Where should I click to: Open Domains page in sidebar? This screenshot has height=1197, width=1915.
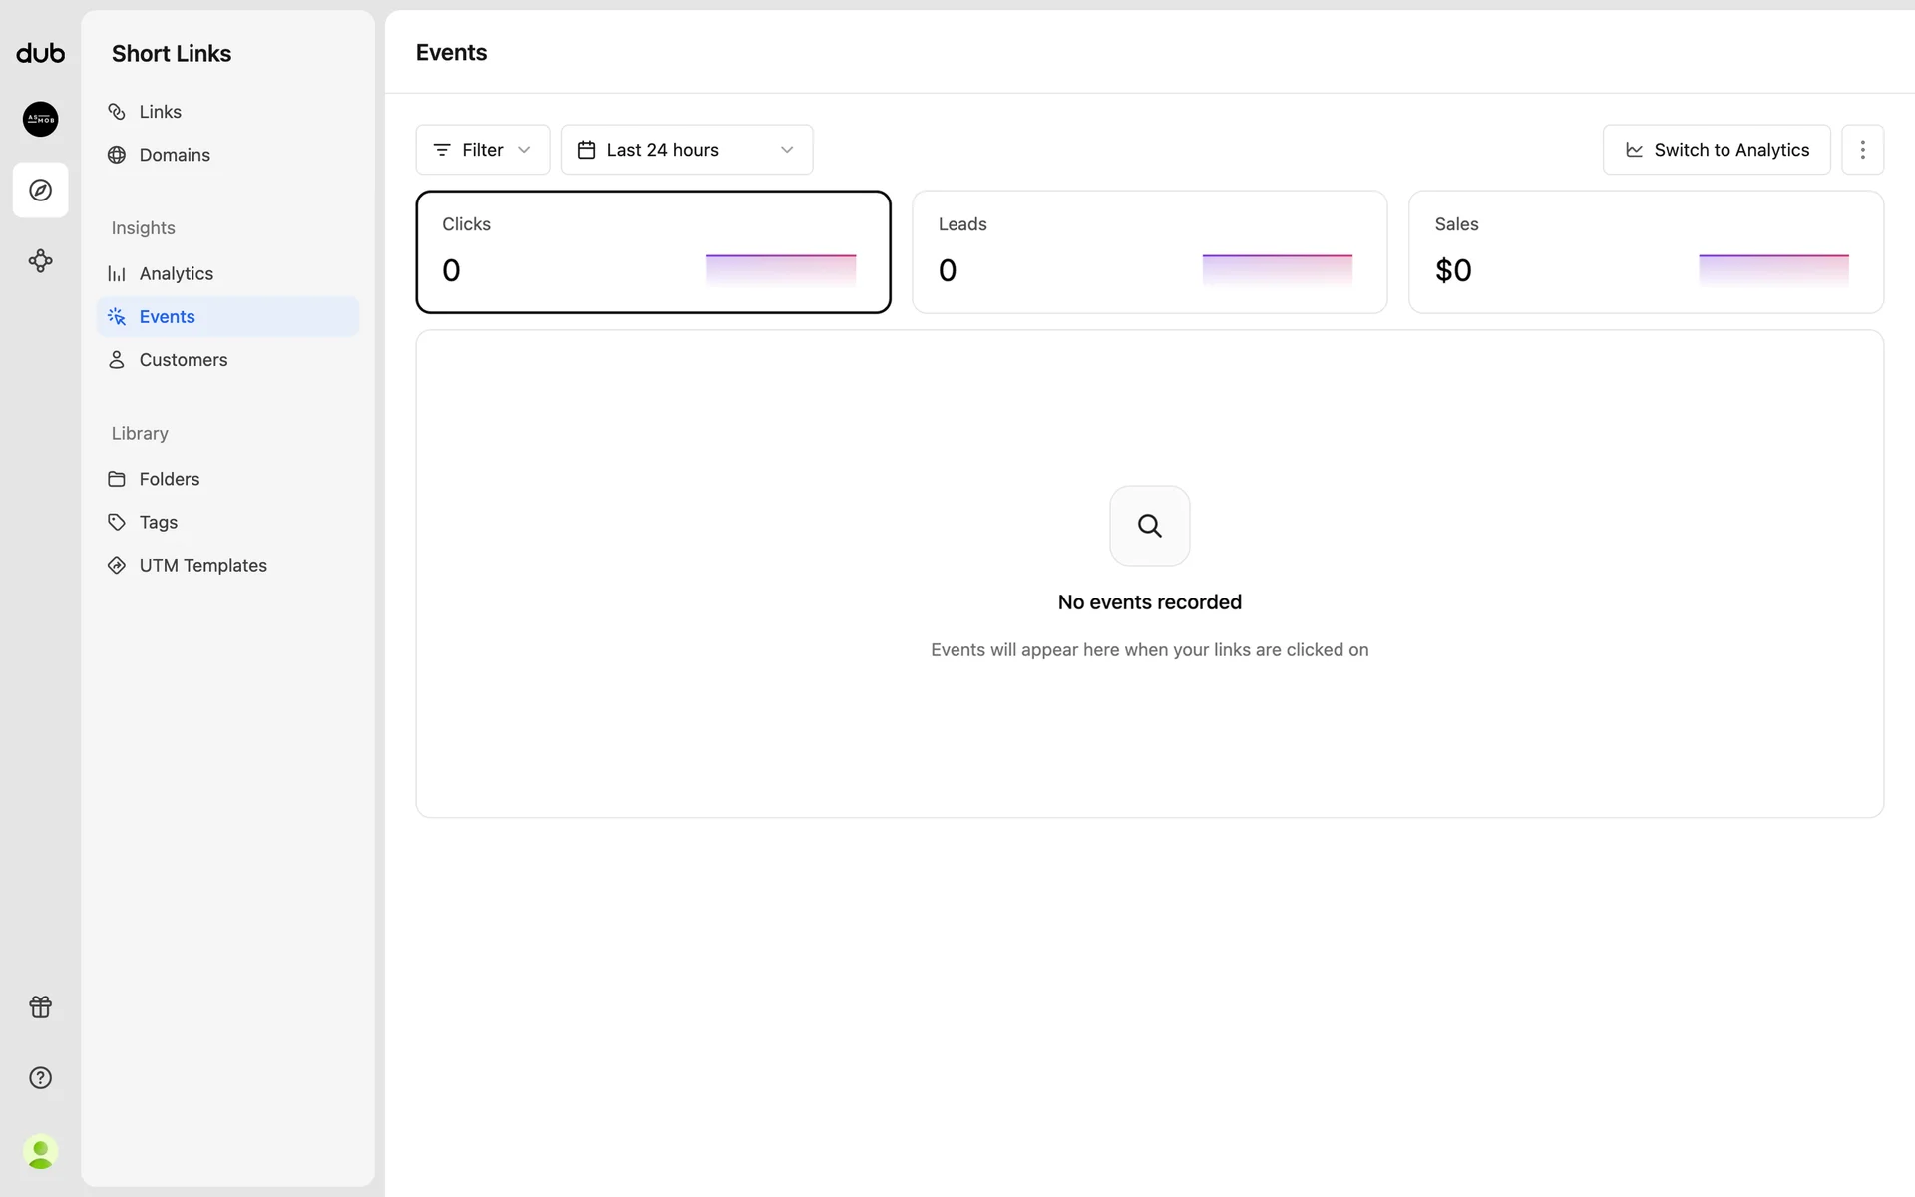[175, 155]
